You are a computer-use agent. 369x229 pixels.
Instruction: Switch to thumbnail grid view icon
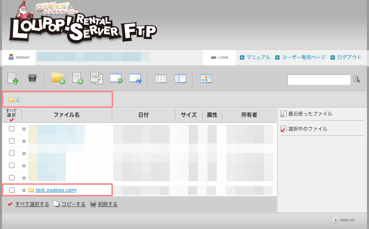click(206, 79)
